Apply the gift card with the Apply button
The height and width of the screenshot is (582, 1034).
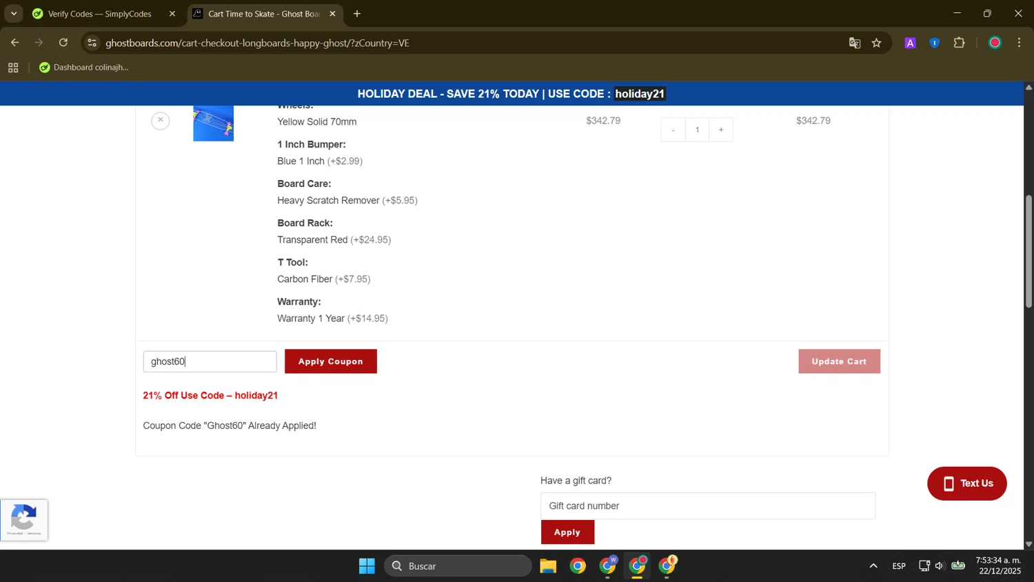click(567, 532)
